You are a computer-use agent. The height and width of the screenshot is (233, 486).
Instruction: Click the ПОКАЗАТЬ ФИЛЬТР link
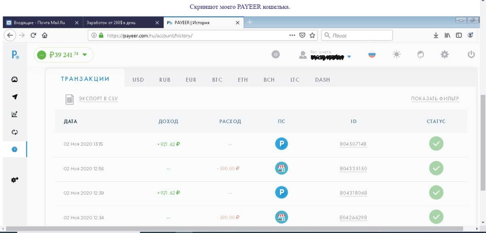pos(435,99)
